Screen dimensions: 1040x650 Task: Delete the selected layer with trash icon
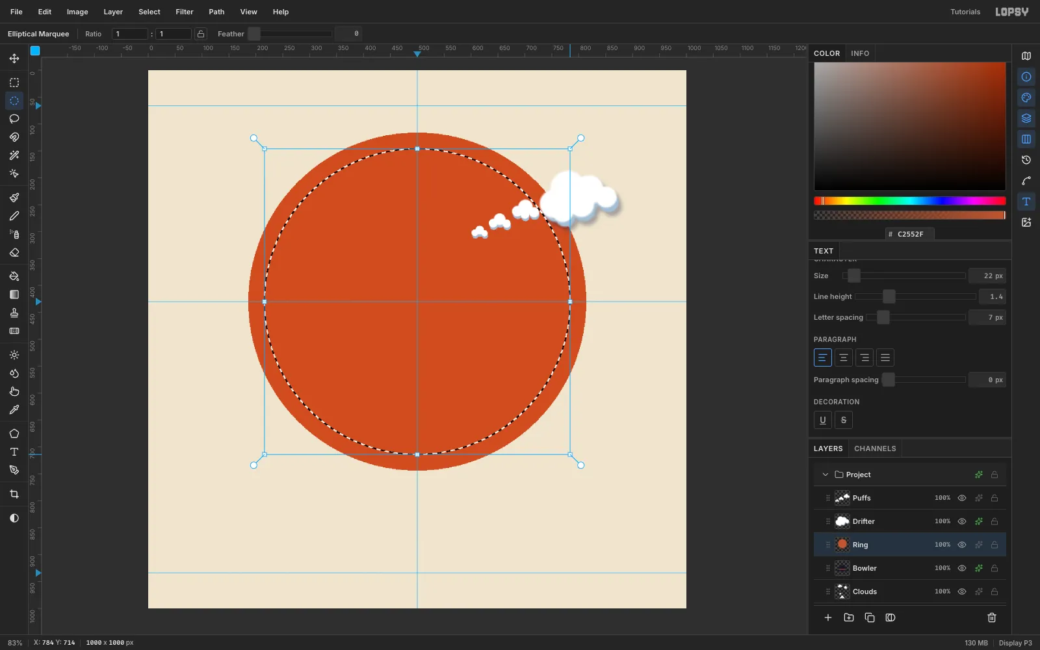pos(992,617)
